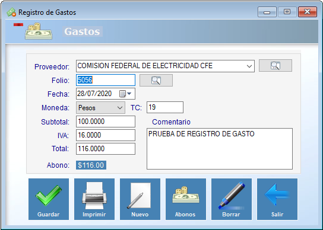Expand the Proveedor combo box
The image size is (323, 230).
click(x=249, y=66)
